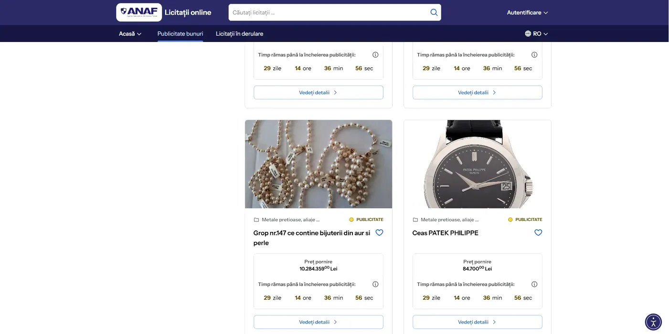The width and height of the screenshot is (669, 334).
Task: Click folder icon on the pearl listing category
Action: [256, 220]
